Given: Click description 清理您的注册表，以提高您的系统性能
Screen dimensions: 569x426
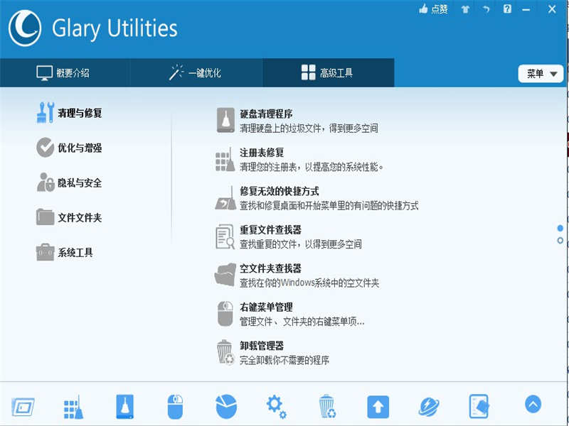Looking at the screenshot, I should coord(312,167).
